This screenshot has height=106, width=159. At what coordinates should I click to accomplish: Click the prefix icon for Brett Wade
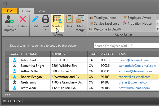[15, 88]
